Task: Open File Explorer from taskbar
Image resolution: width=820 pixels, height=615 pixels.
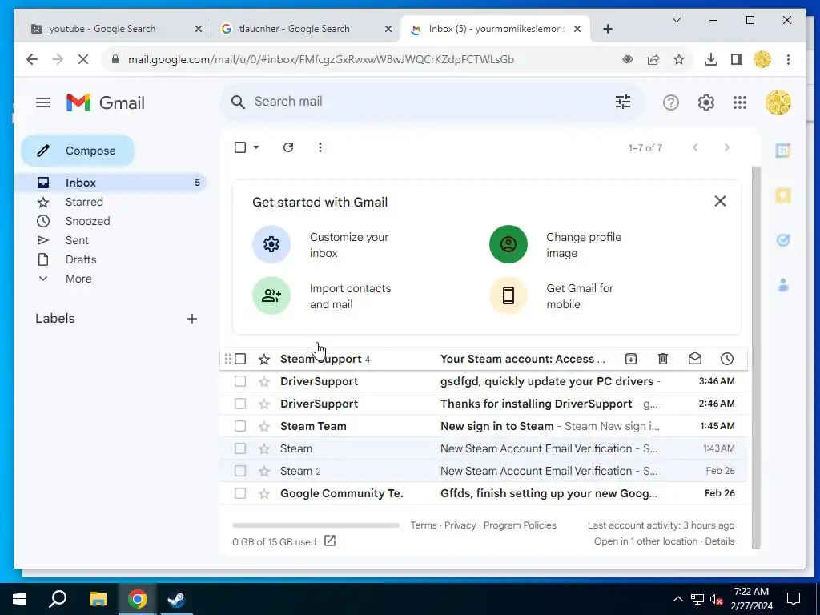Action: (x=98, y=599)
